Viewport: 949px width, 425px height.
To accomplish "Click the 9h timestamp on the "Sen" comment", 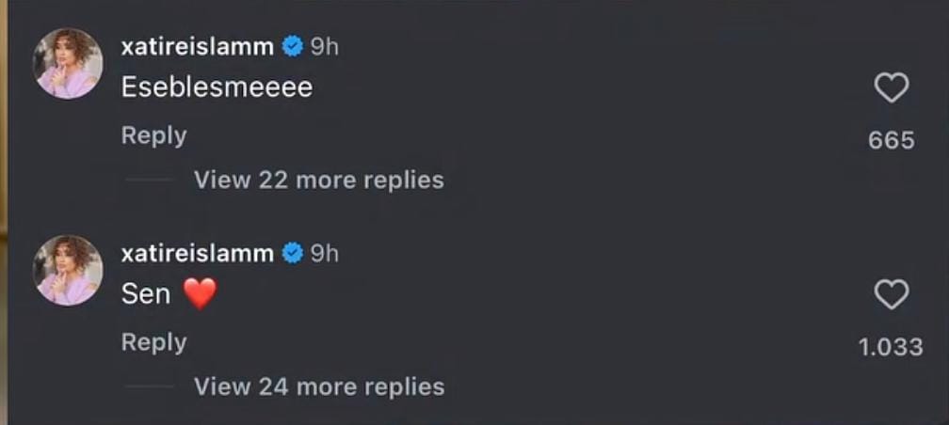I will coord(324,253).
